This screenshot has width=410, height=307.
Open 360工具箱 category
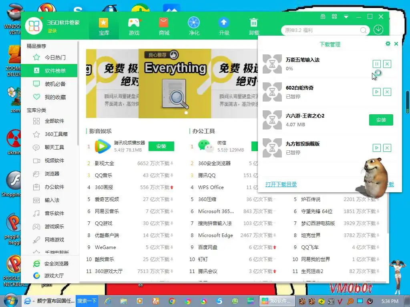tap(49, 134)
